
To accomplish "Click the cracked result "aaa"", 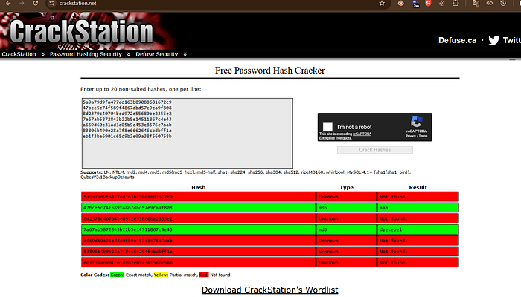I will click(384, 208).
